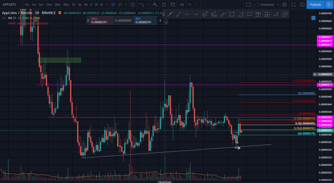Switch to the weekly W interval
The image size is (334, 183).
tap(96, 4)
